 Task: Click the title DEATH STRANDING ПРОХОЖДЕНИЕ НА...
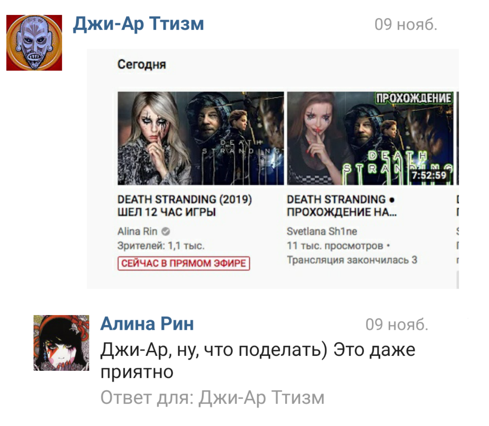click(342, 206)
